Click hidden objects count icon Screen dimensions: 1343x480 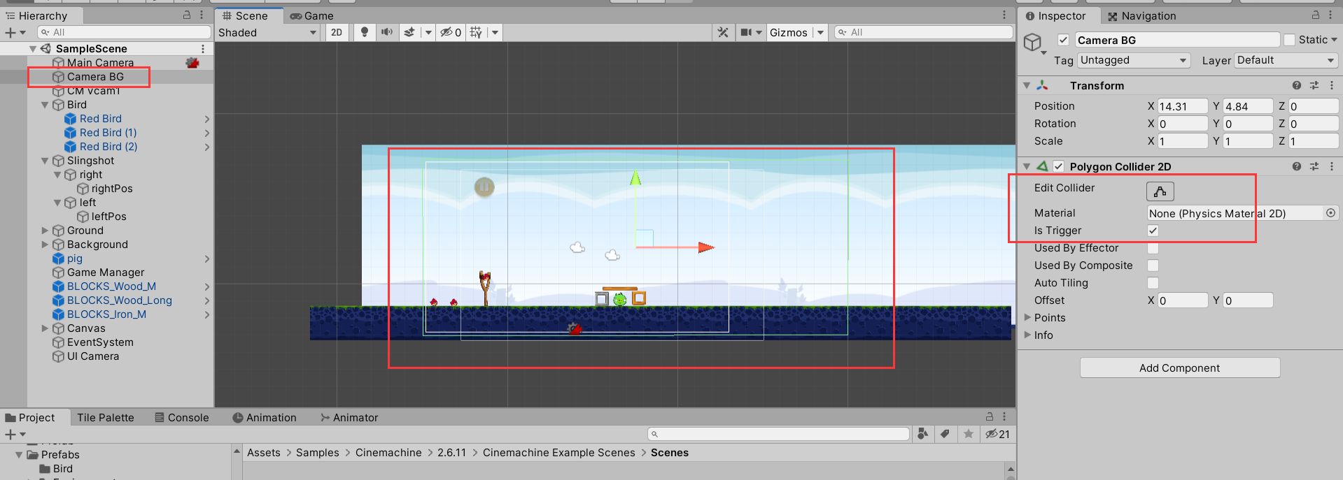click(x=450, y=32)
